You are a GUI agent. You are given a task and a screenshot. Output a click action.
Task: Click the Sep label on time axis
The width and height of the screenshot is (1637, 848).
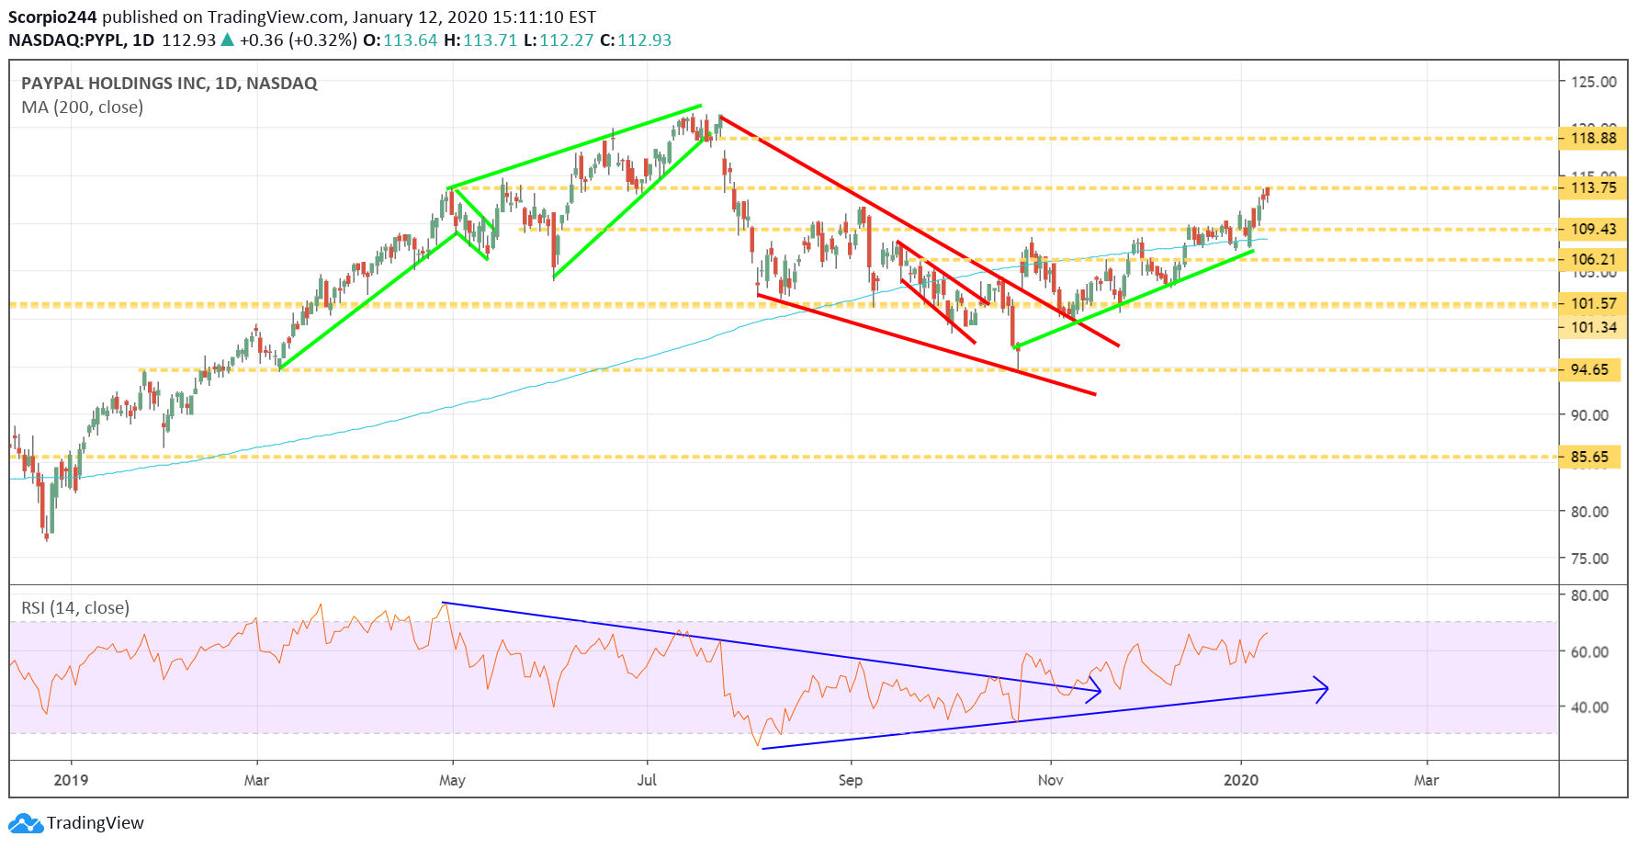tap(851, 780)
